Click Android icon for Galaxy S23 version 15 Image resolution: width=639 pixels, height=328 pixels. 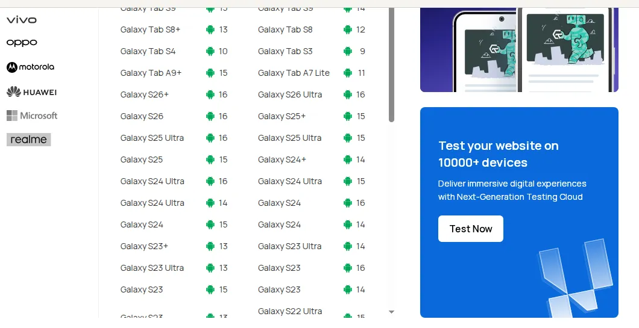coord(210,289)
